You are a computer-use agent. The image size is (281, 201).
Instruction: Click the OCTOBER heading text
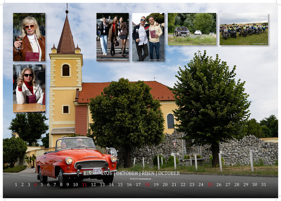169,173
